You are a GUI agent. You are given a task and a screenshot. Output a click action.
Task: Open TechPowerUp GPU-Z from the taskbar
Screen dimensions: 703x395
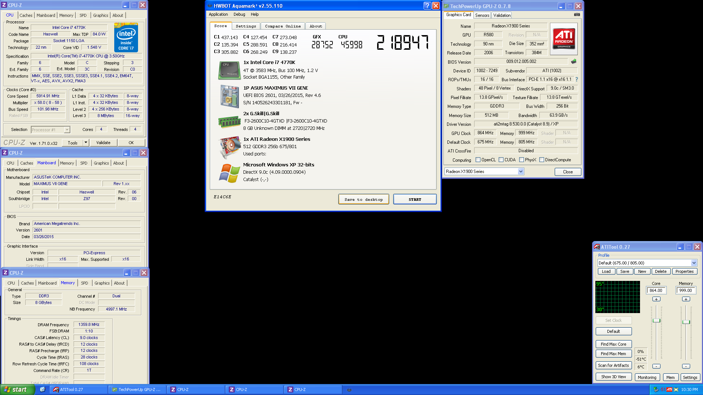click(137, 390)
